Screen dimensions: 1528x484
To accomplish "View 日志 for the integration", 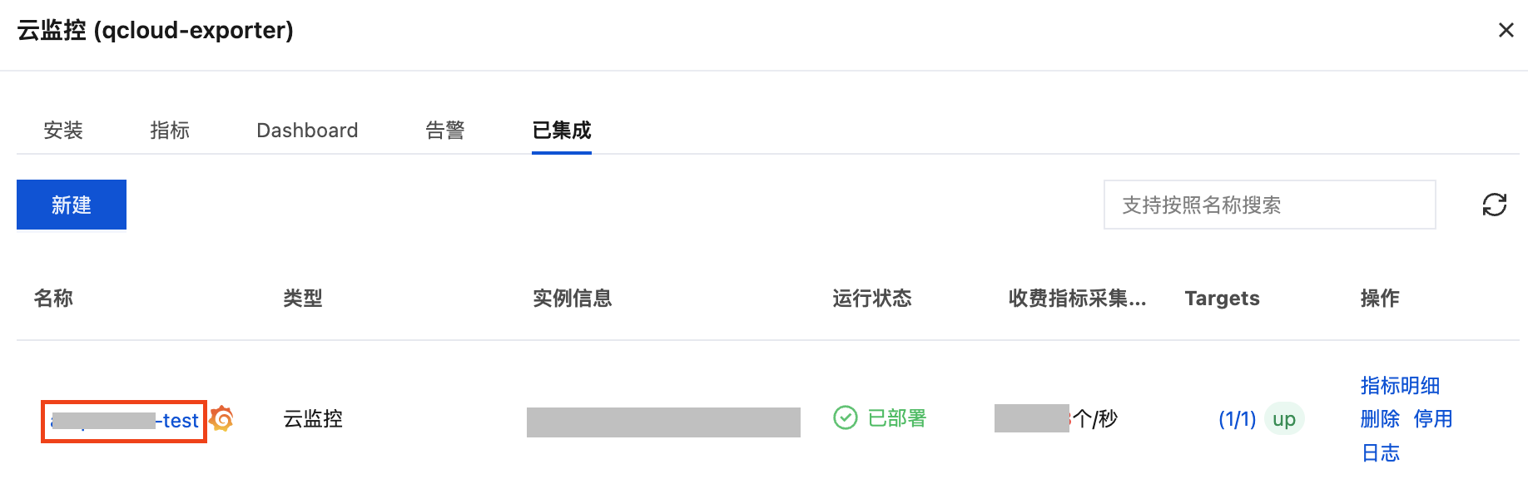I will pos(1380,453).
